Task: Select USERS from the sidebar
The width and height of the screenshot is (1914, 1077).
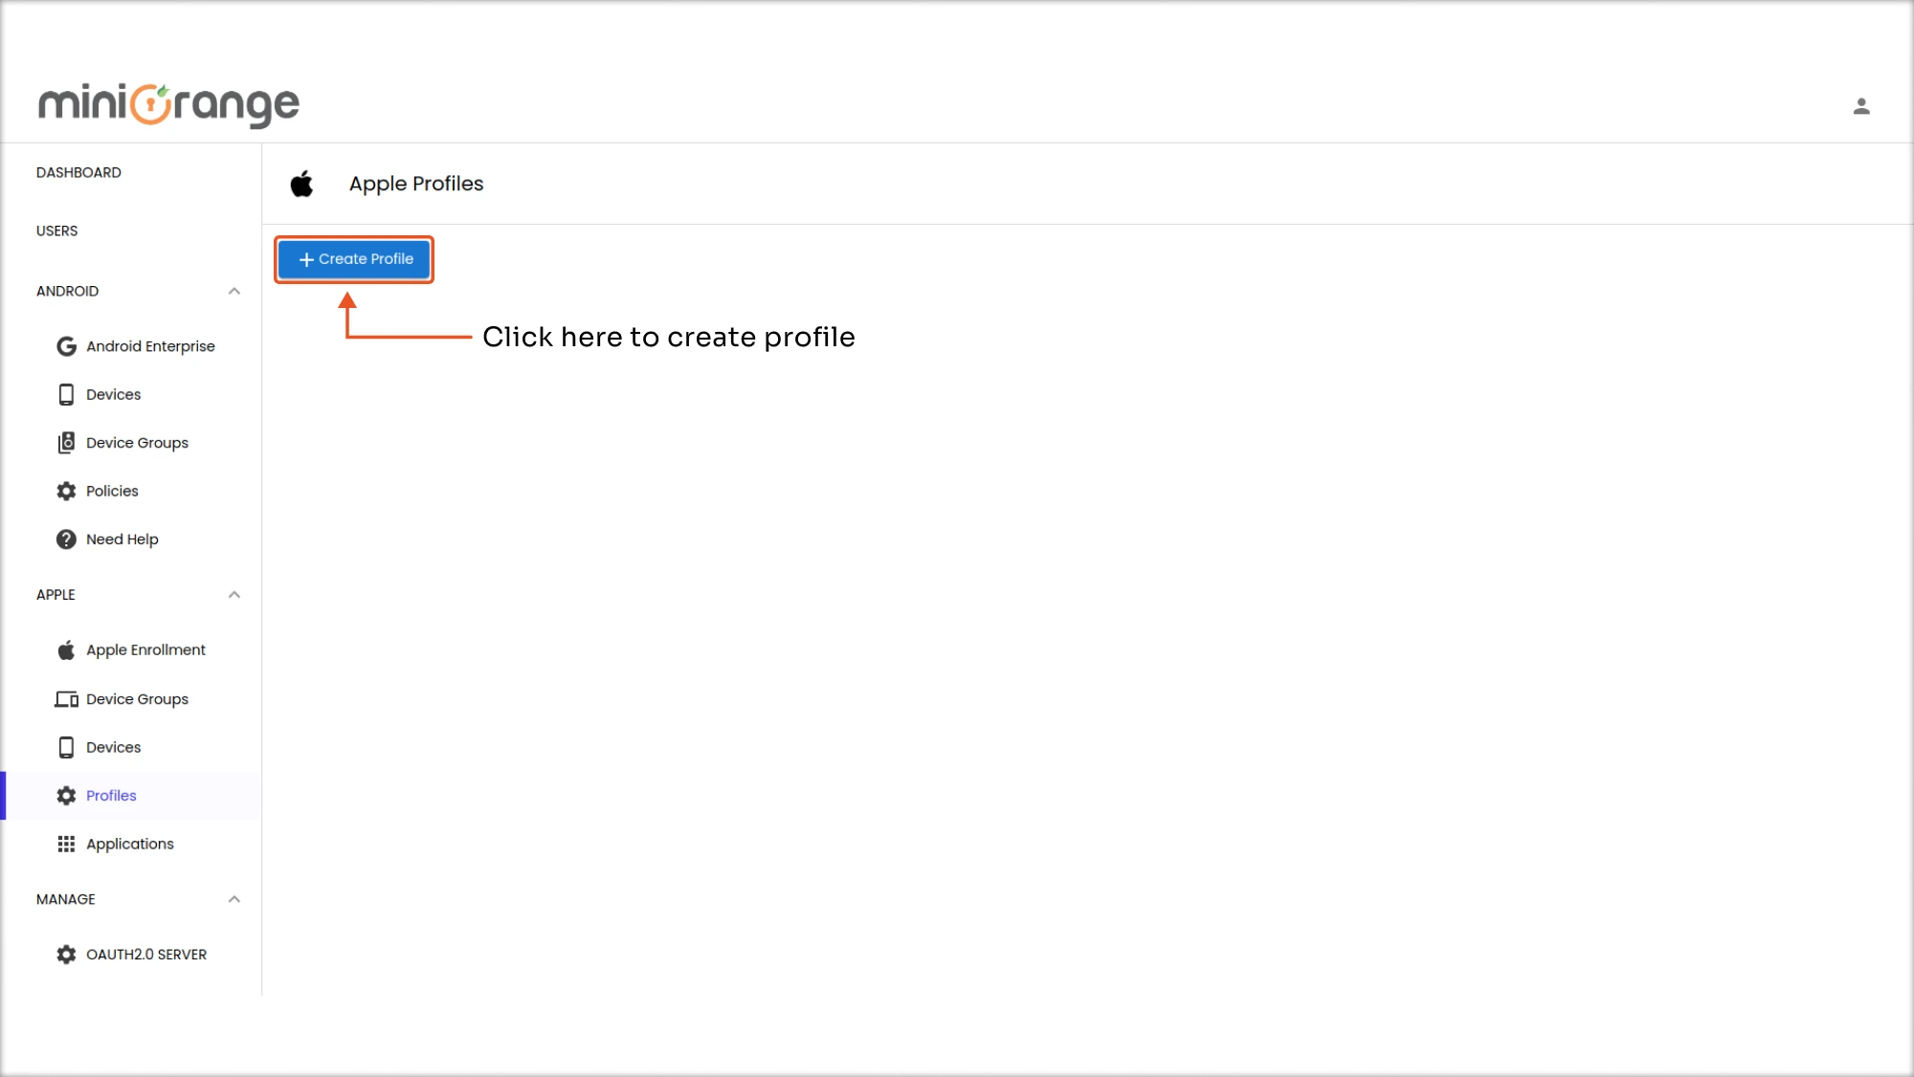Action: click(56, 231)
